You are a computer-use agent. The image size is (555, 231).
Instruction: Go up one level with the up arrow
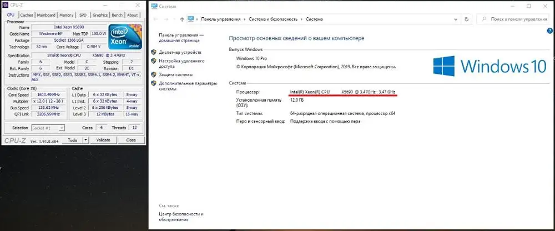[x=182, y=19]
